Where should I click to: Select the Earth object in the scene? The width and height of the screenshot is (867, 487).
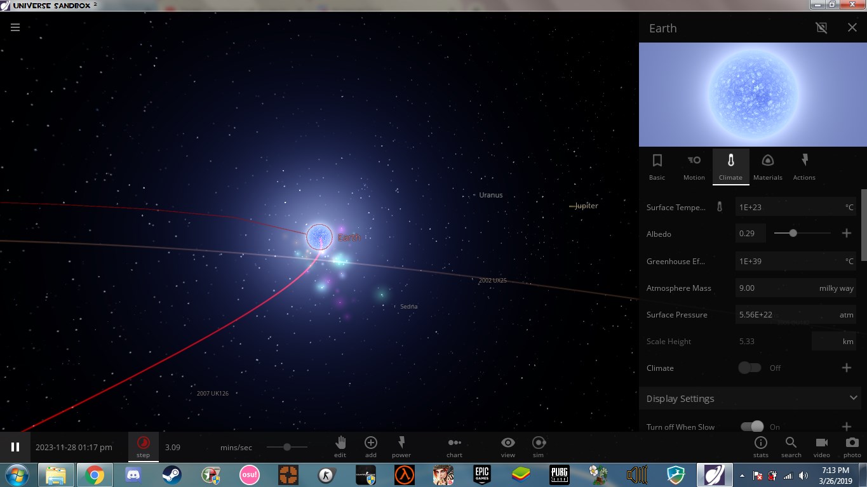coord(319,237)
